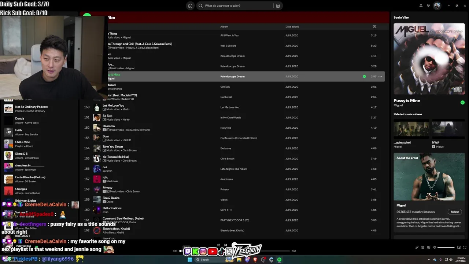Viewport: 469px width, 264px height.
Task: Open artist 'Jeremih' under oui
Action: click(x=107, y=171)
